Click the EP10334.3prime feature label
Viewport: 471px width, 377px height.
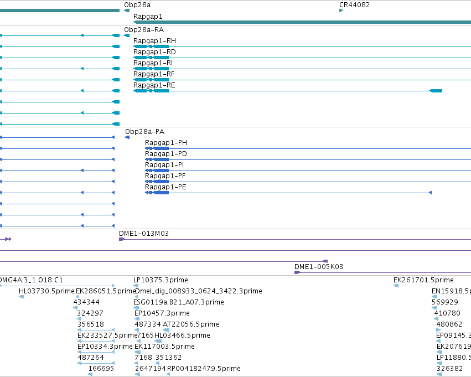click(x=105, y=347)
